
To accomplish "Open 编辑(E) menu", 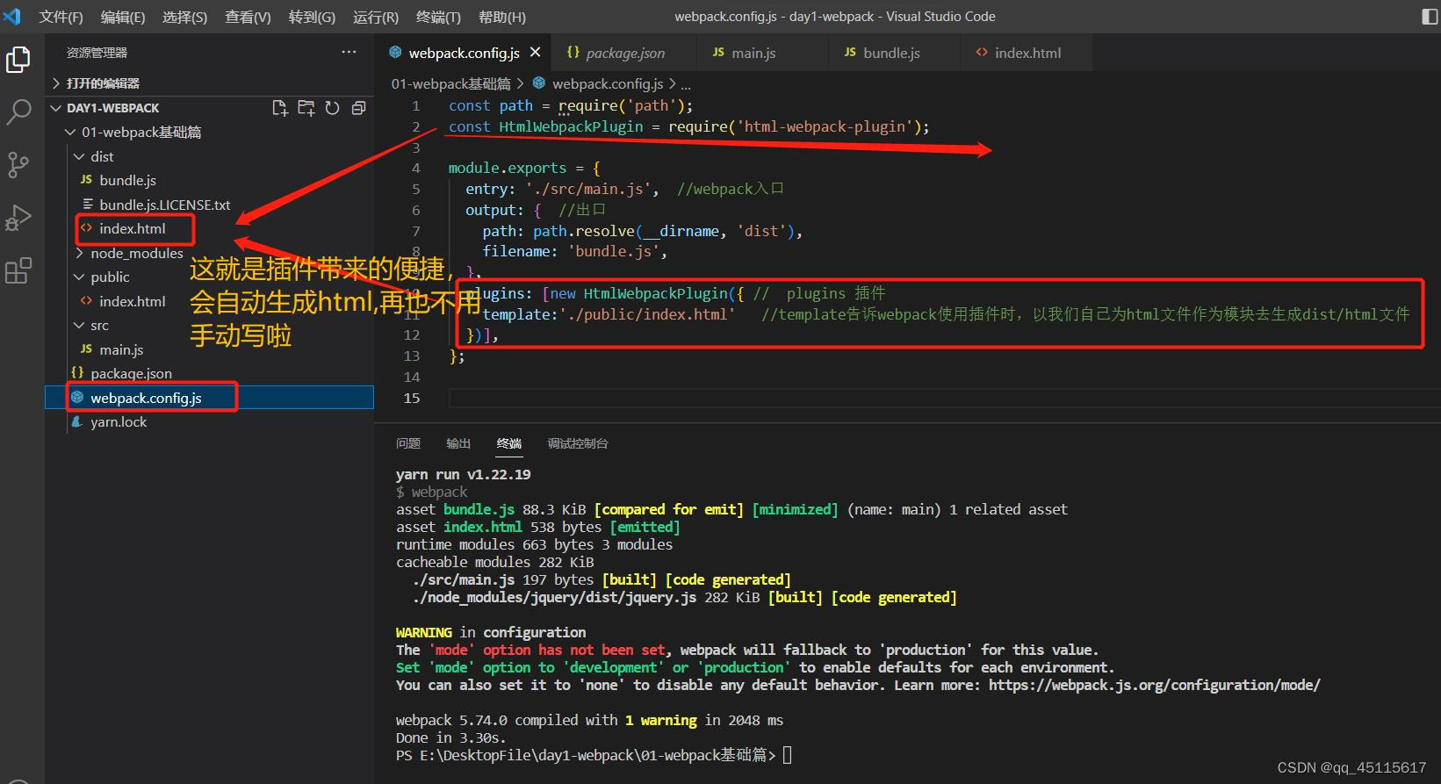I will [123, 17].
